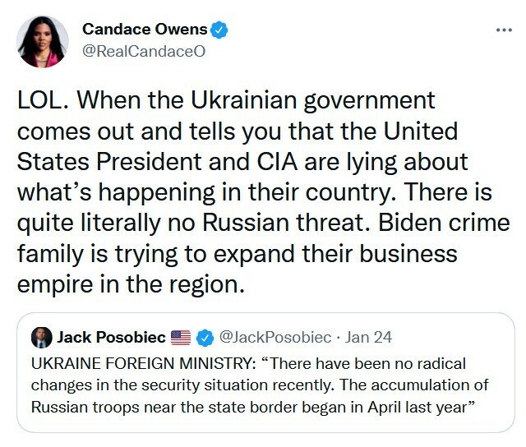Go to the @RealCandaceO handle
Image resolution: width=526 pixels, height=447 pixels.
pyautogui.click(x=142, y=51)
